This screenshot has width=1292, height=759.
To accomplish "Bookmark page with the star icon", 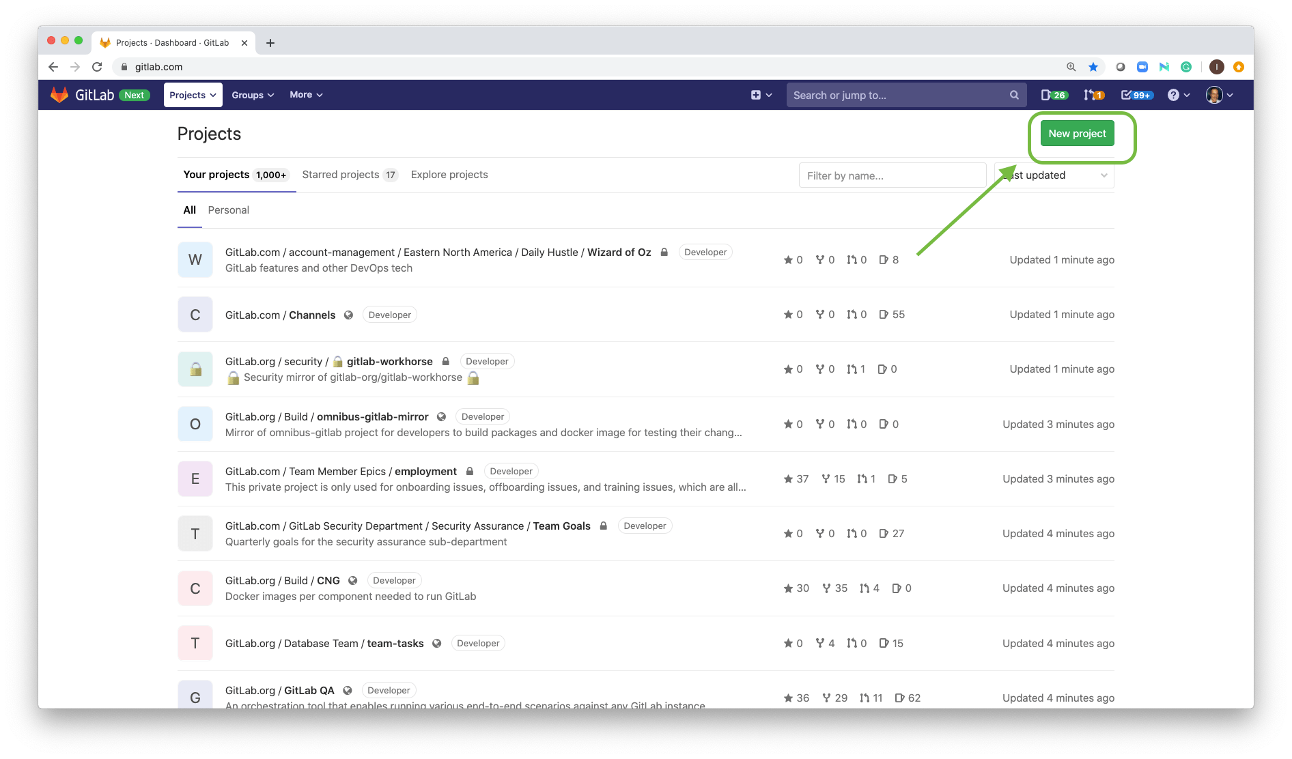I will (1093, 67).
